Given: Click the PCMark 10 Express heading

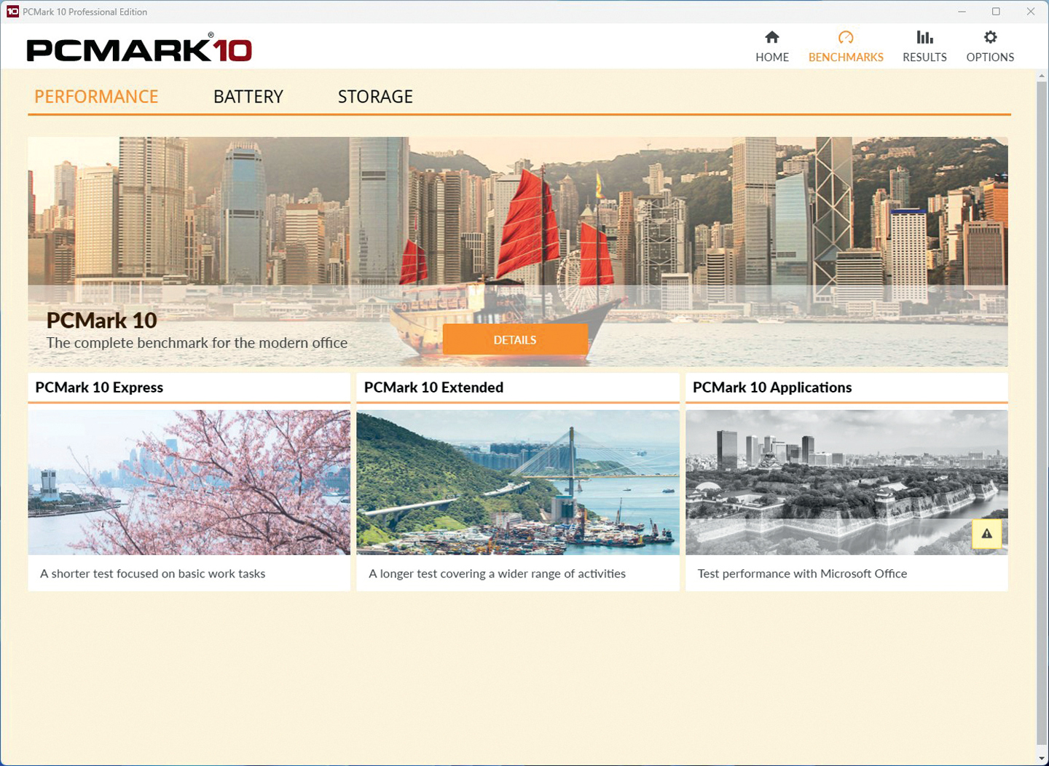Looking at the screenshot, I should point(99,387).
